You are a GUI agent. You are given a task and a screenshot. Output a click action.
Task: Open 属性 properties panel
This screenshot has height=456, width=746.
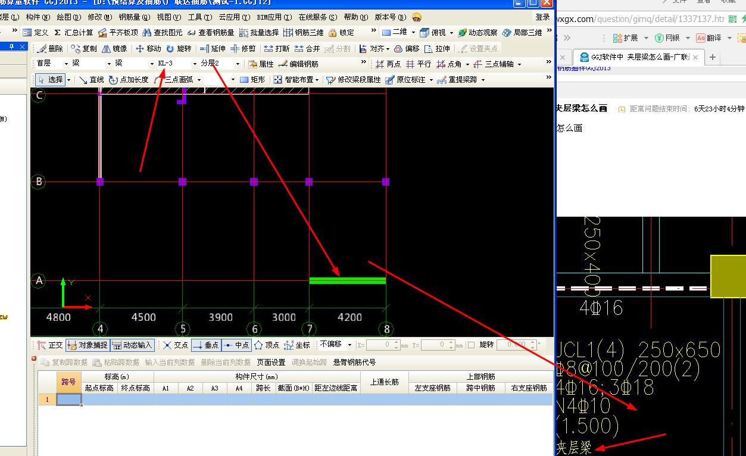(261, 64)
